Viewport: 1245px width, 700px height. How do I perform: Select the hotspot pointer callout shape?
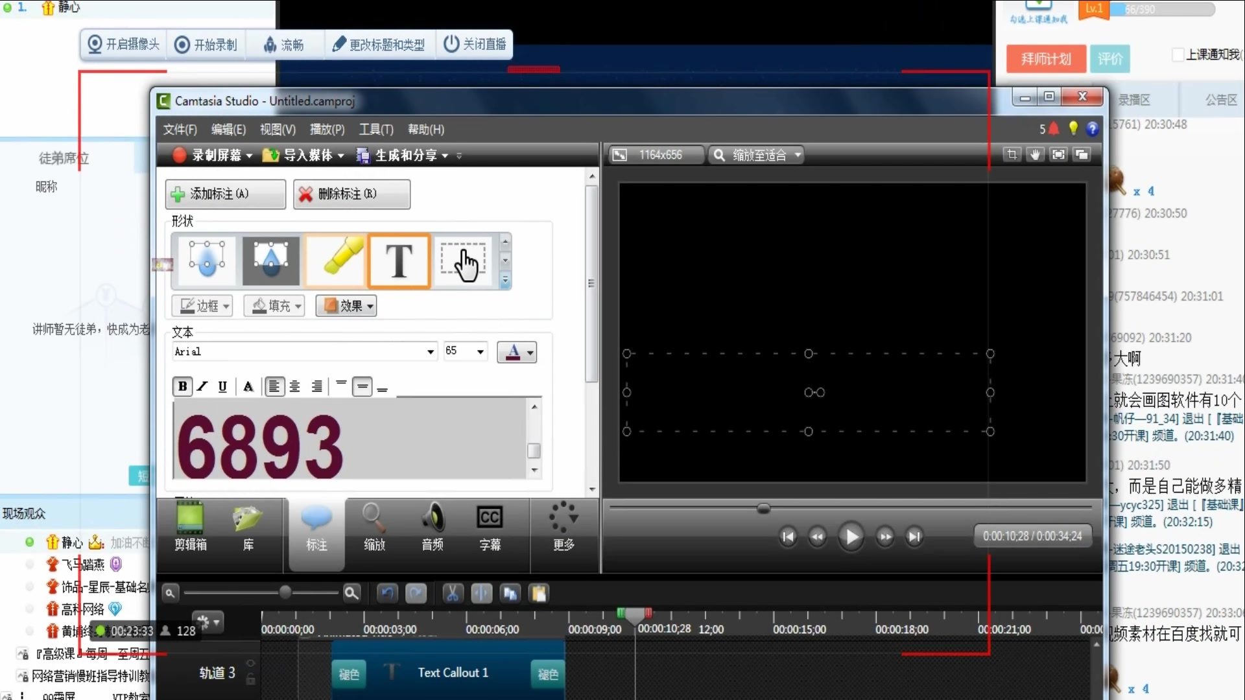click(x=463, y=261)
